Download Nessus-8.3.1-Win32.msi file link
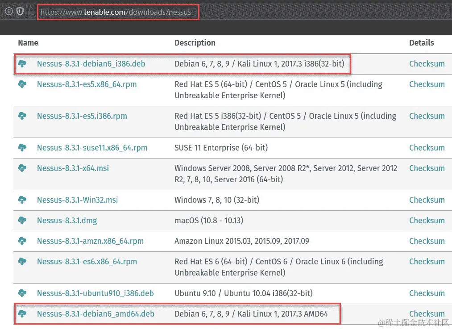The width and height of the screenshot is (452, 330). coord(78,200)
